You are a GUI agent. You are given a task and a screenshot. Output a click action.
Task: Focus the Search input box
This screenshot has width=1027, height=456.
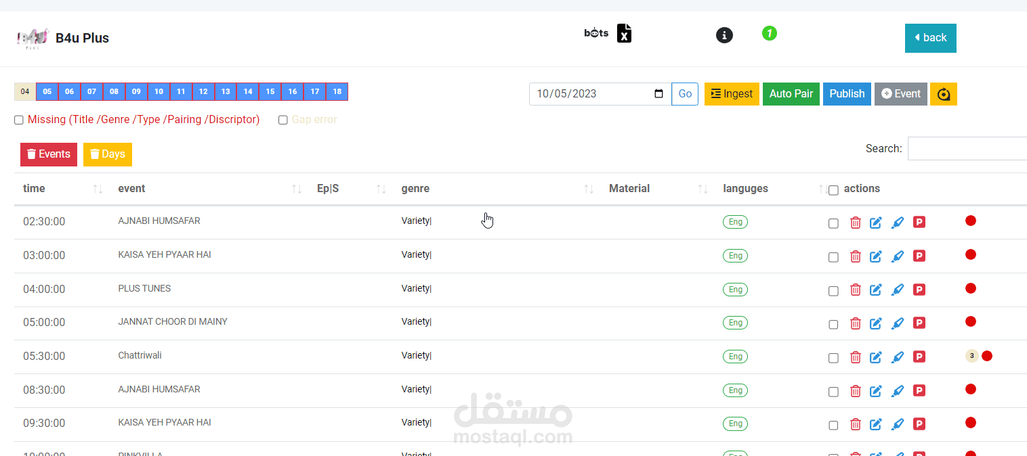tap(967, 149)
